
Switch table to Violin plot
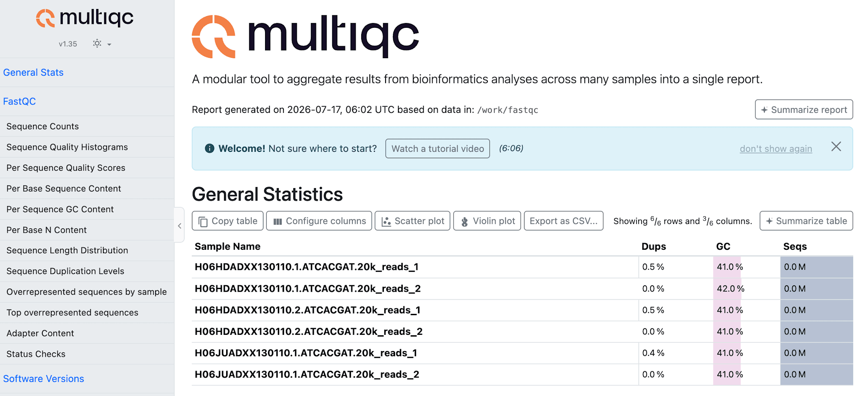487,221
